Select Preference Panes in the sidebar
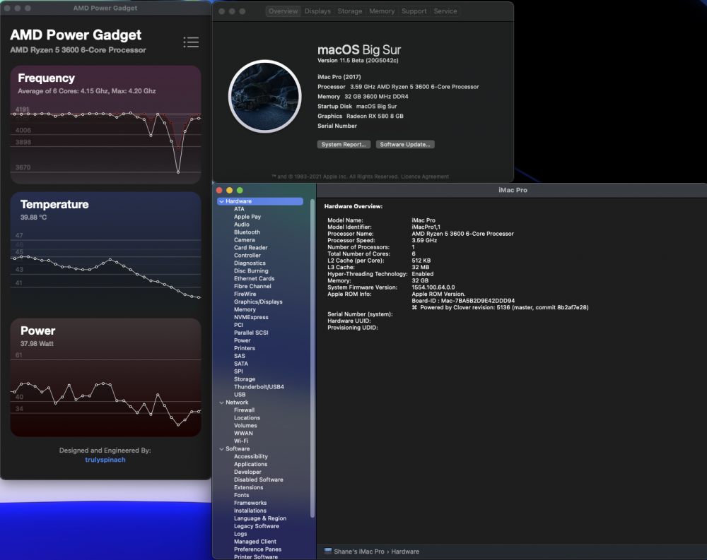Image resolution: width=707 pixels, height=560 pixels. [257, 549]
